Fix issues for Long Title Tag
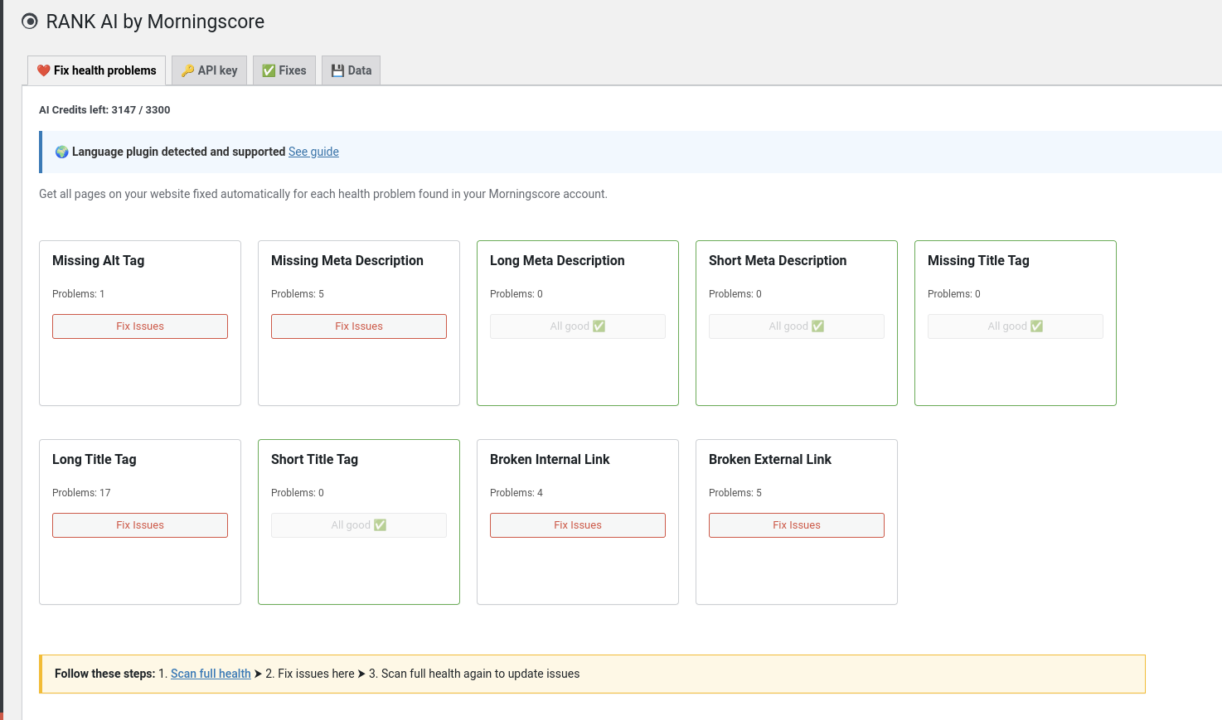 click(140, 525)
